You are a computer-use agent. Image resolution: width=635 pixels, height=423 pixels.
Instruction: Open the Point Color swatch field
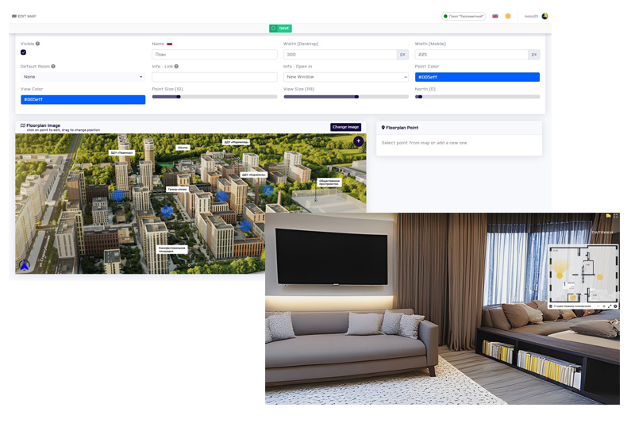pos(476,77)
